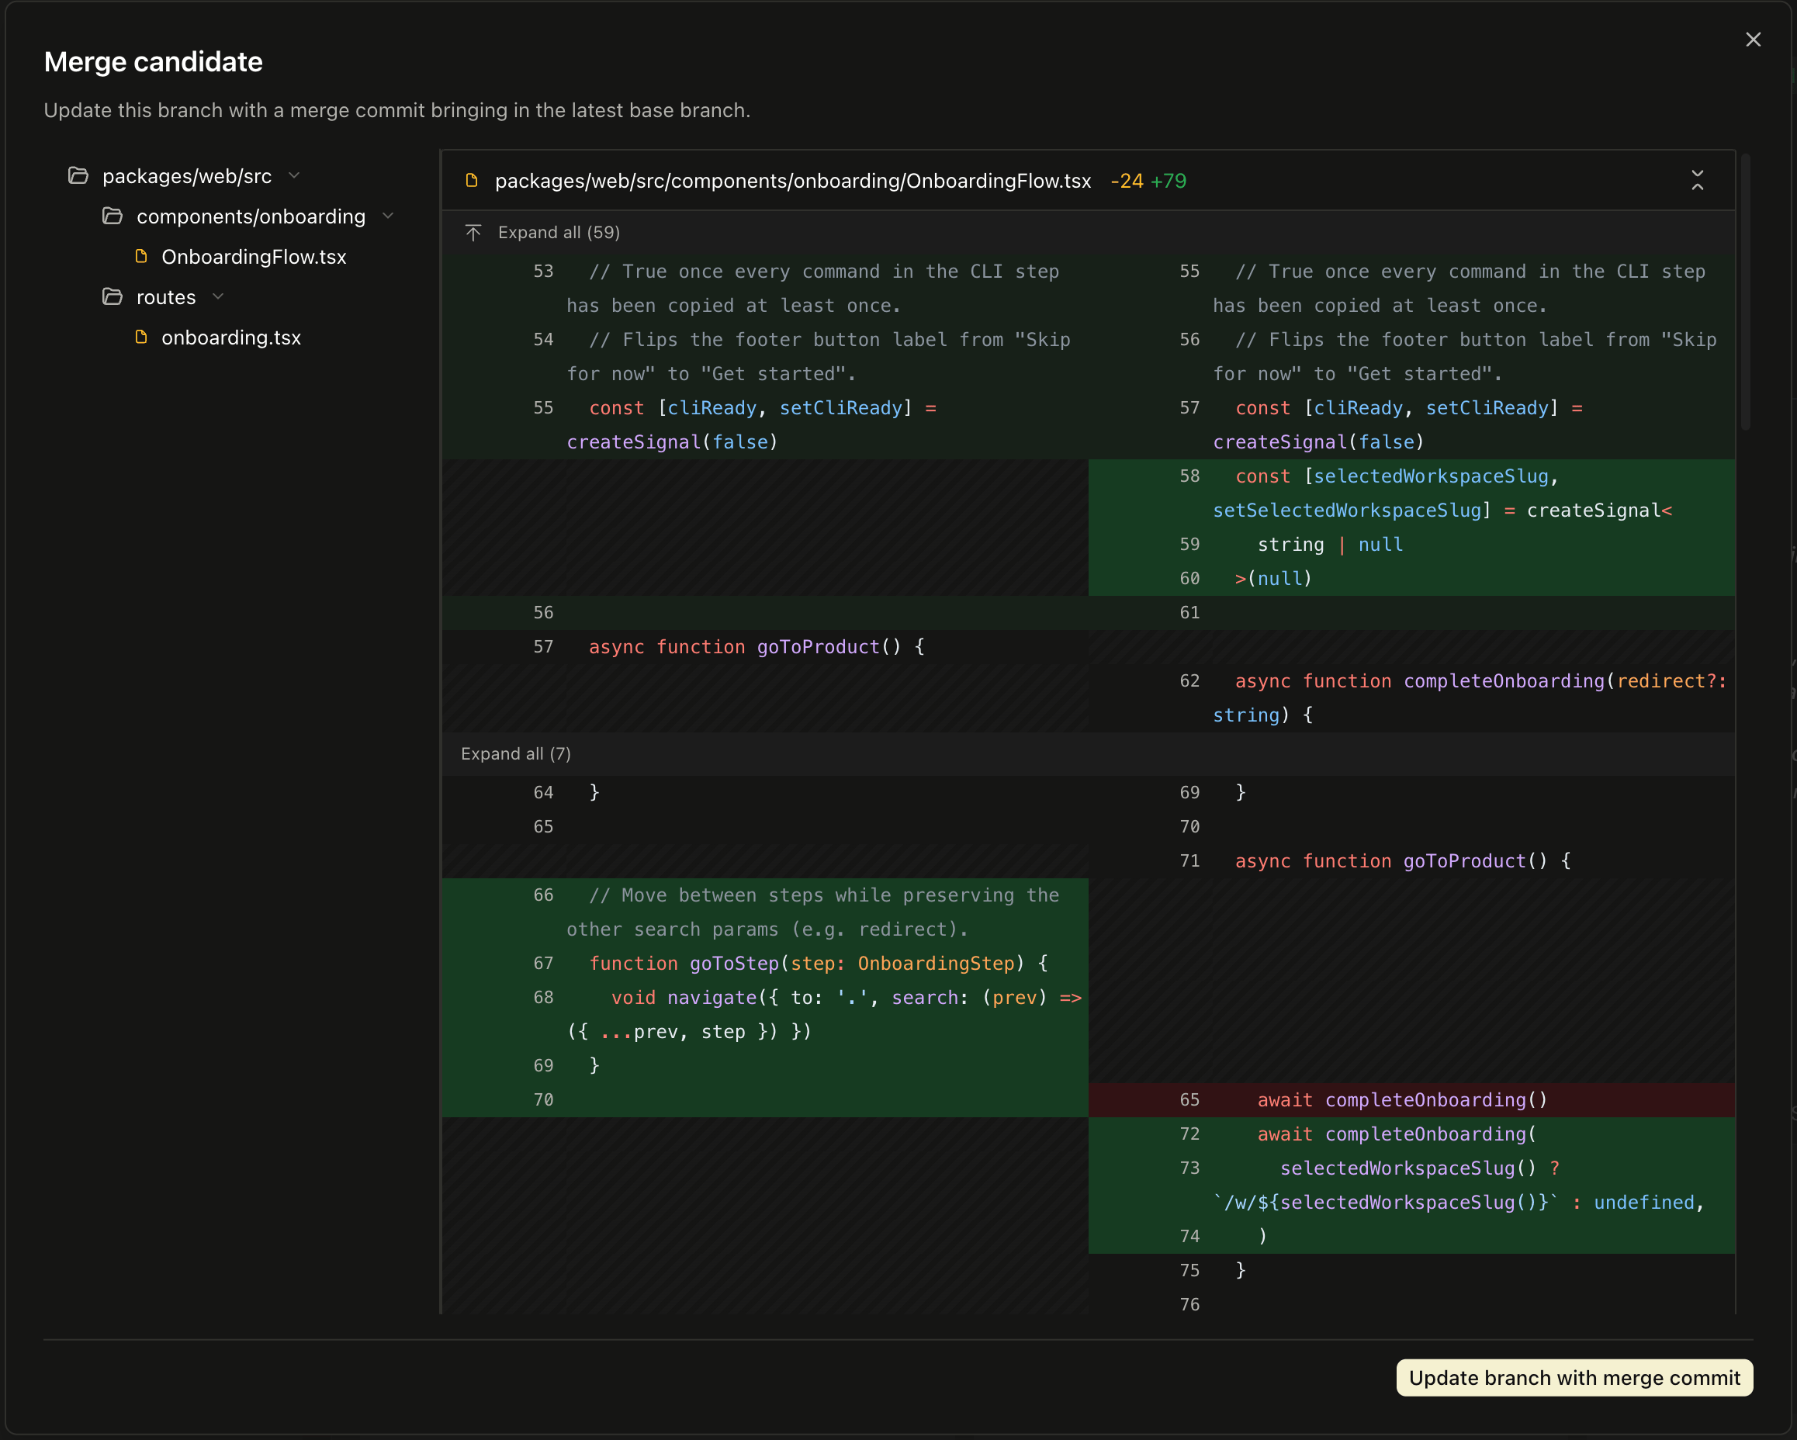Close the Merge candidate dialog

1753,40
